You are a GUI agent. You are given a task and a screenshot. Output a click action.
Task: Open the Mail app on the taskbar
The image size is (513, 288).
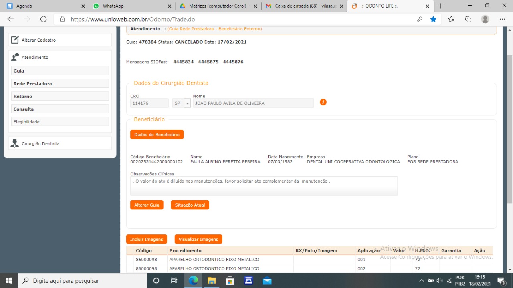tap(267, 280)
